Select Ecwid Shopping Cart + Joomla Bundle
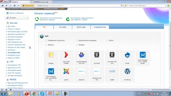The image size is (171, 96). point(143,55)
